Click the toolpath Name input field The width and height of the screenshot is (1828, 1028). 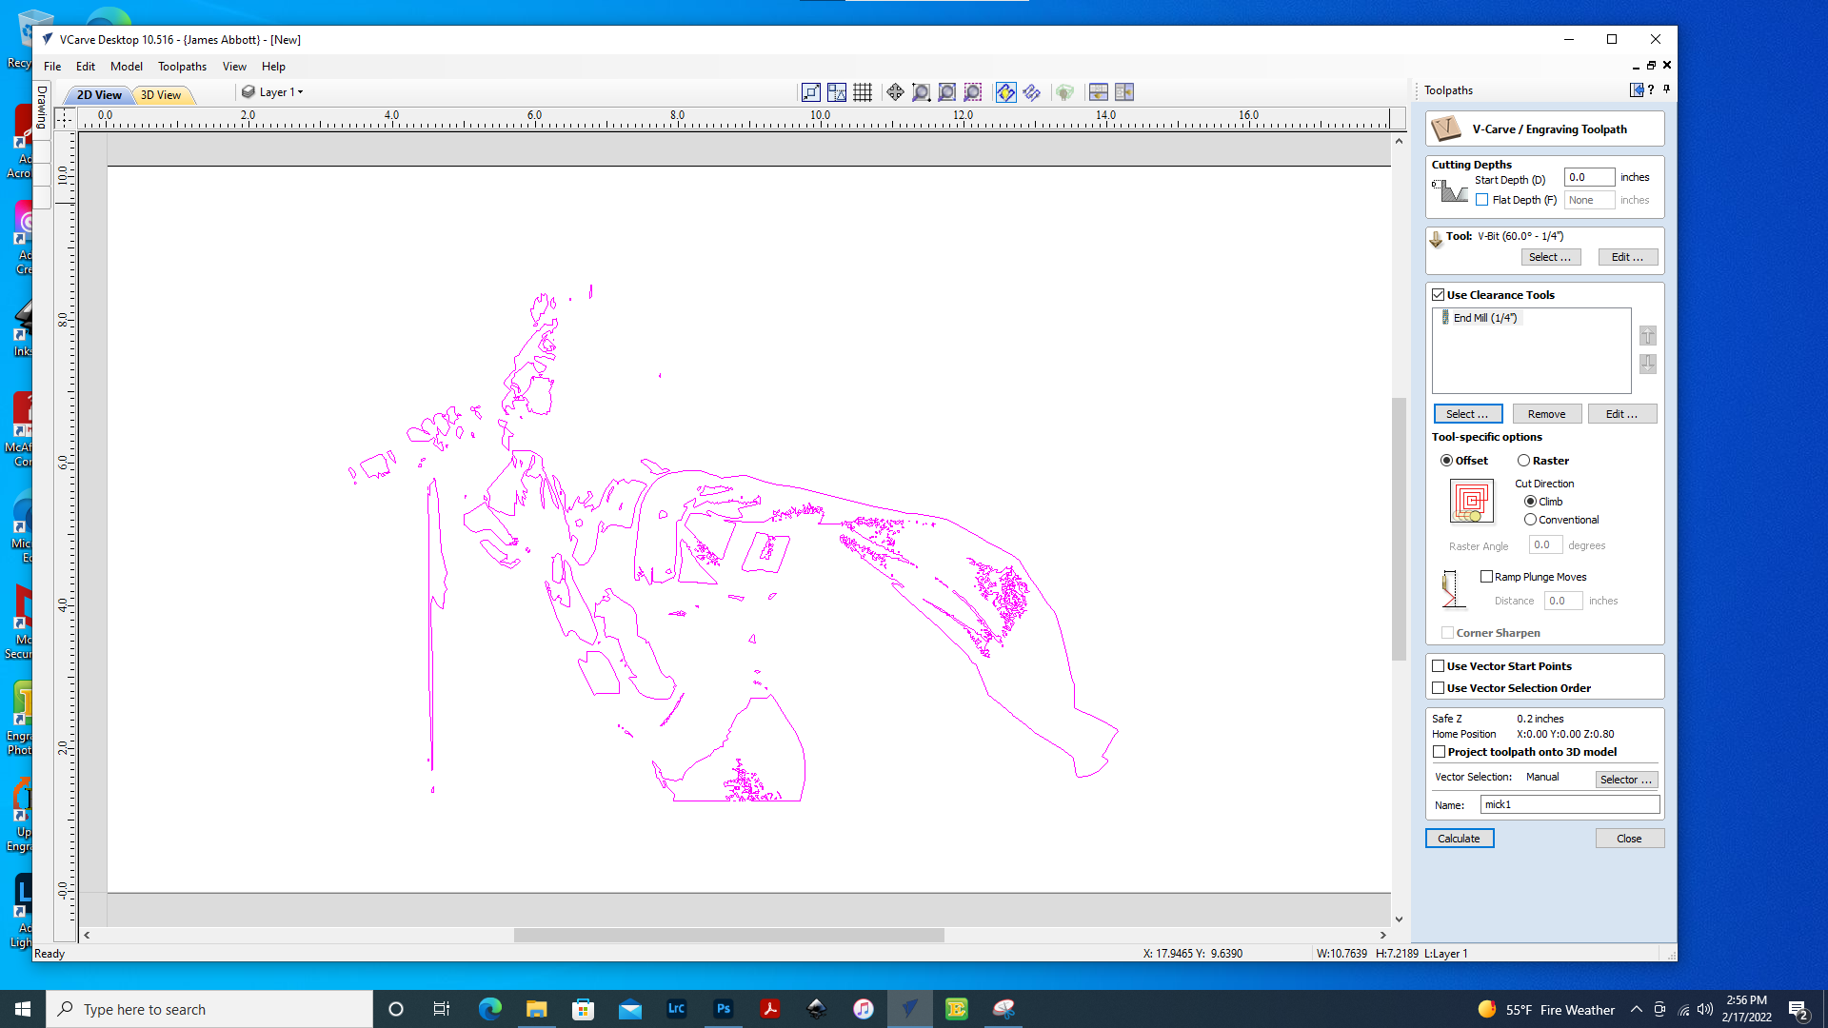1569,805
